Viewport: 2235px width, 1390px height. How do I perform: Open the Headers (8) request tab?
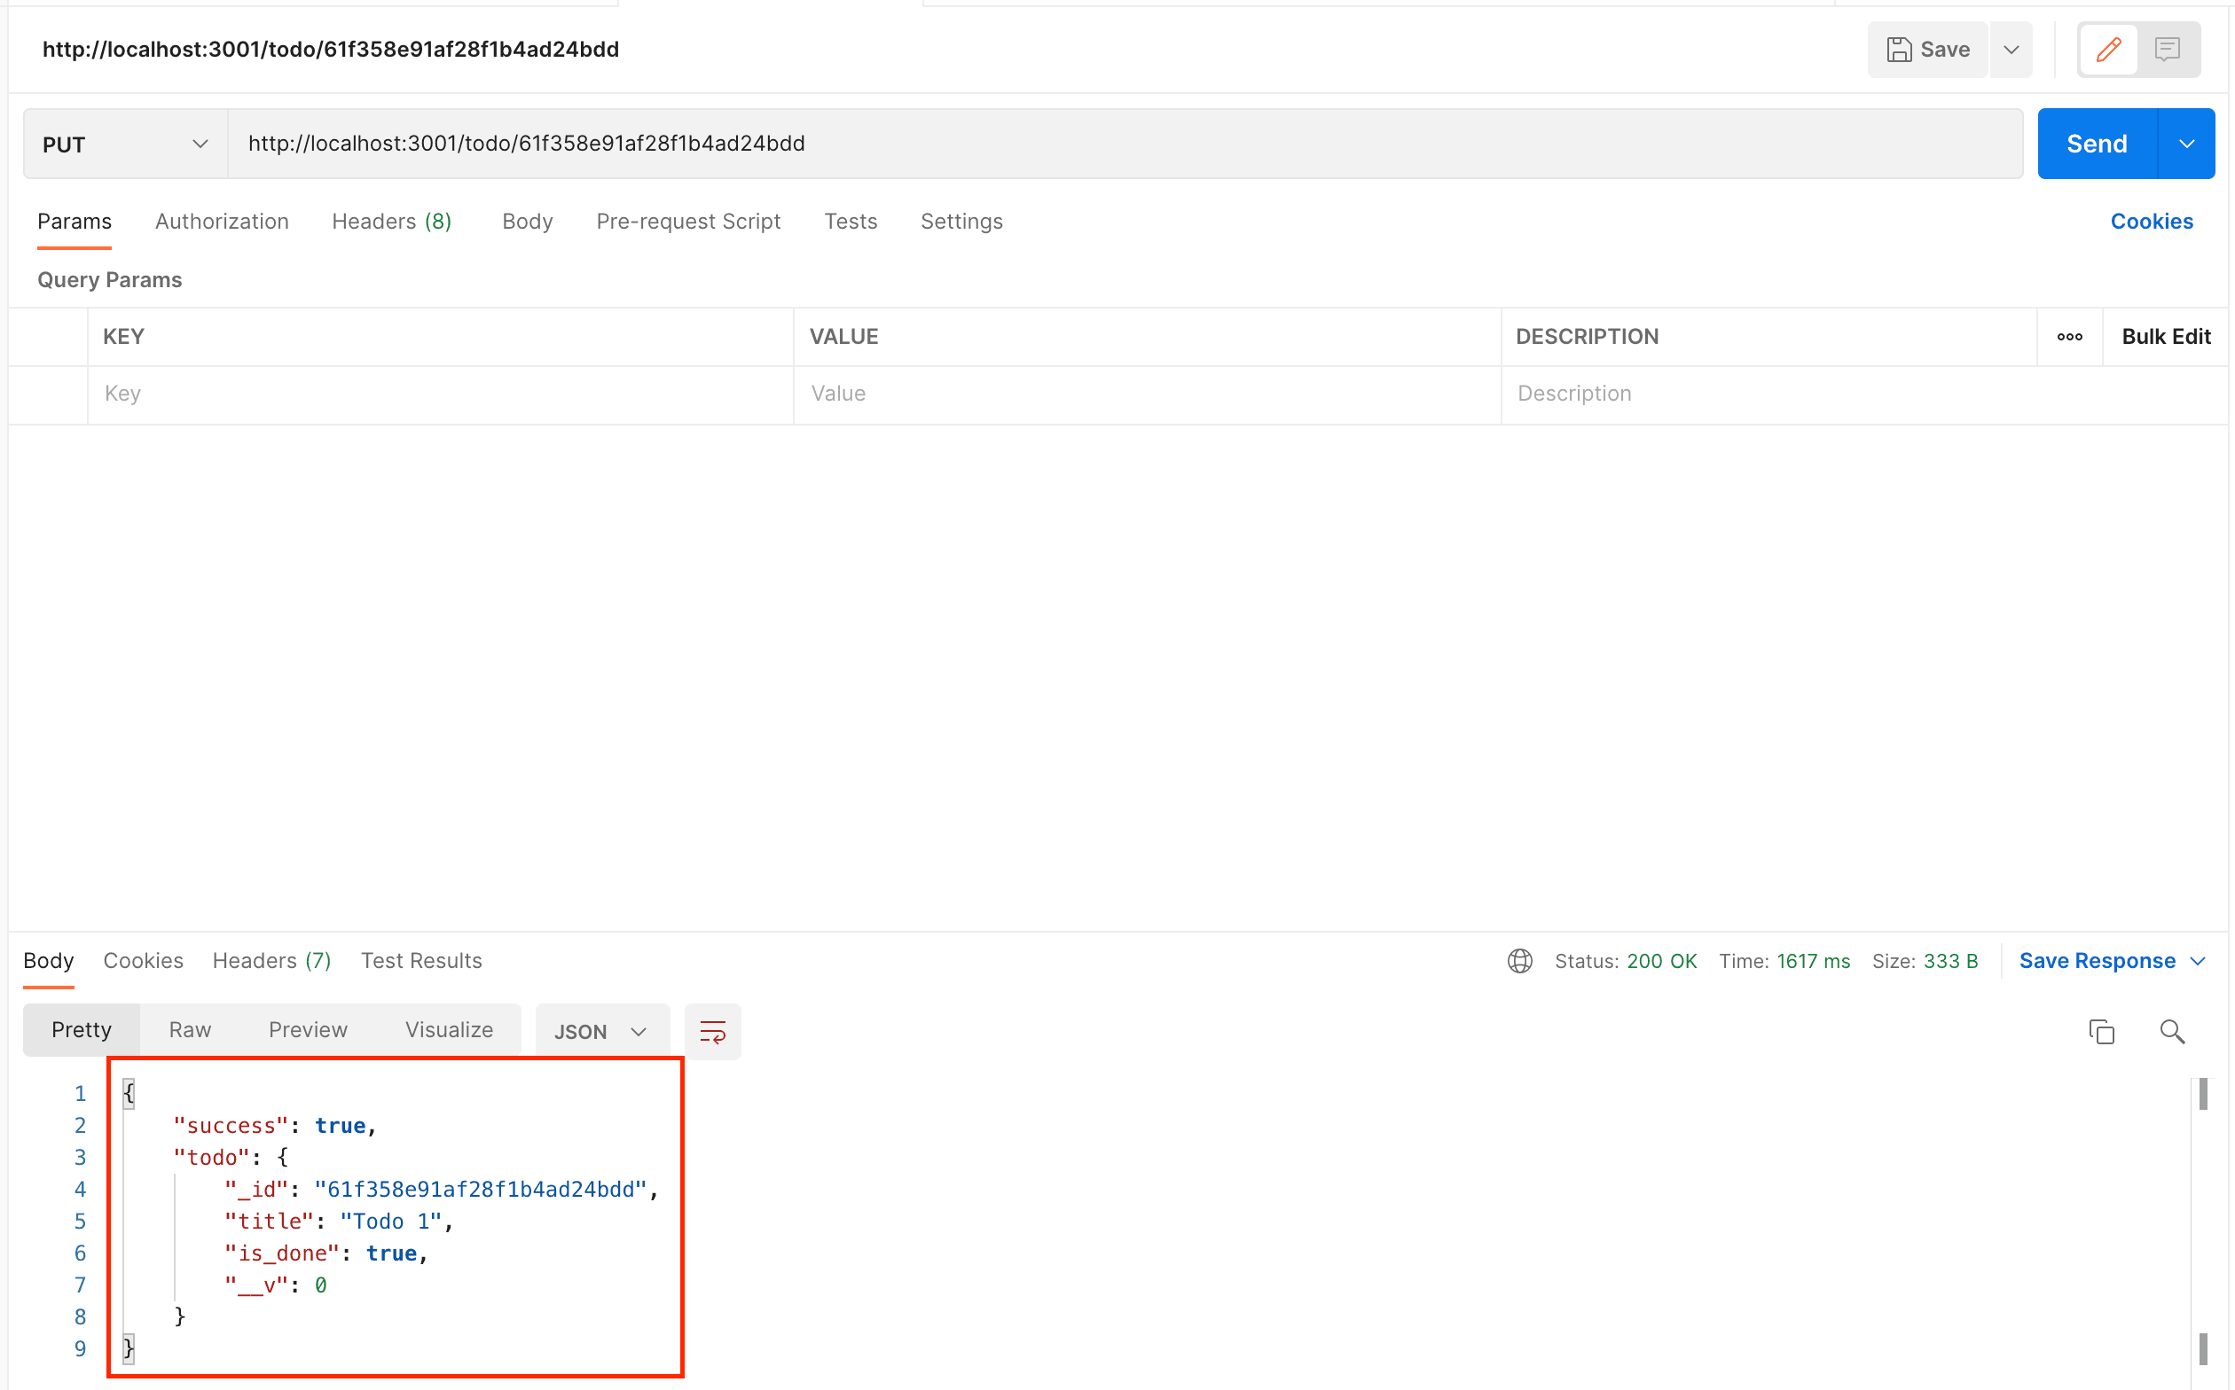[x=392, y=222]
